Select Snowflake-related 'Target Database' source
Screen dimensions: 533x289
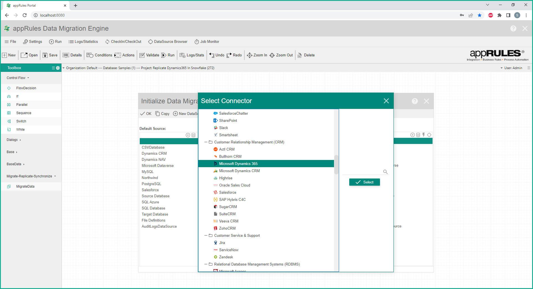pyautogui.click(x=155, y=214)
